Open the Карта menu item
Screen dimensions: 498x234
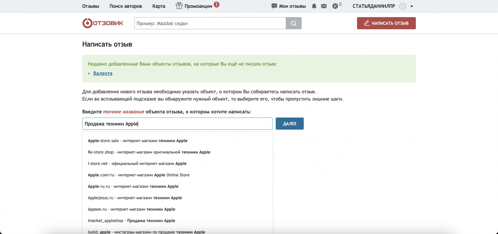click(x=159, y=6)
